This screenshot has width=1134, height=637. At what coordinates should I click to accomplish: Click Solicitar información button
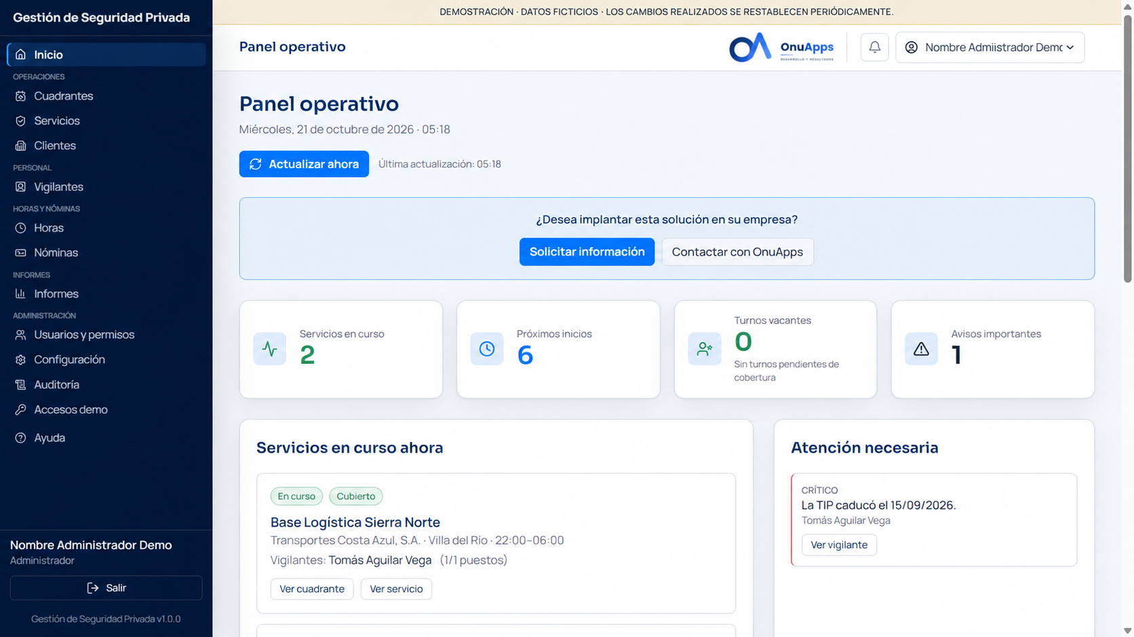(x=587, y=252)
